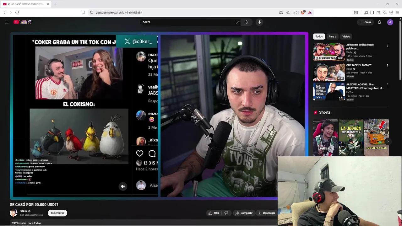The height and width of the screenshot is (226, 402).
Task: Subscribe using the Suscribirse button
Action: [x=57, y=213]
